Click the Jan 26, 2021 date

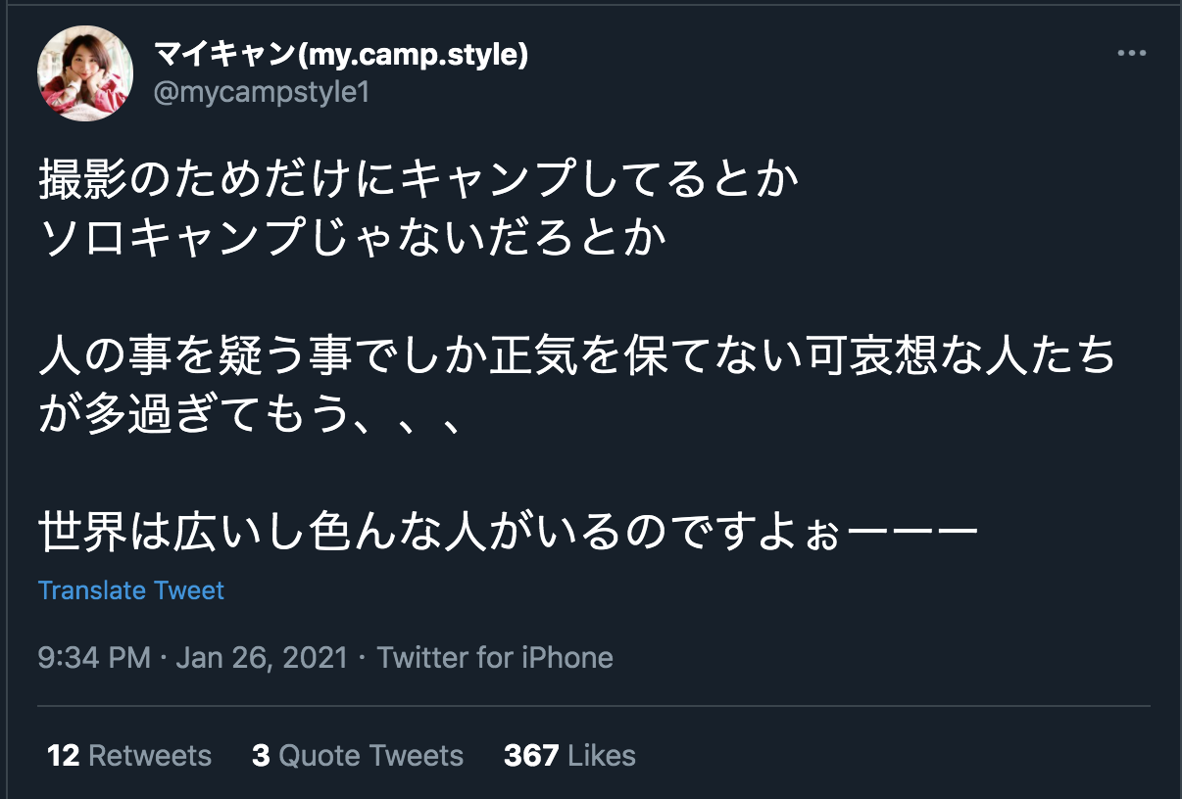point(262,657)
